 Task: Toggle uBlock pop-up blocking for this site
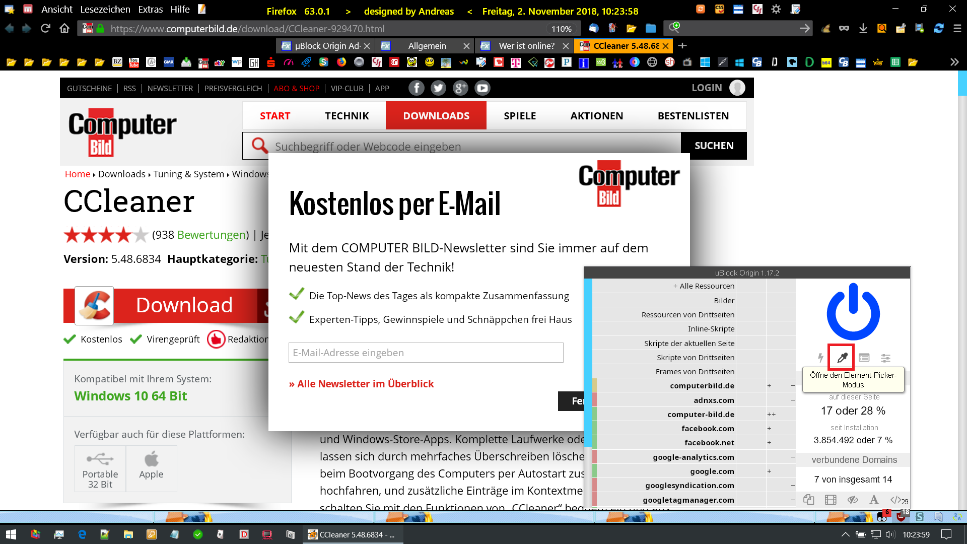pyautogui.click(x=808, y=500)
